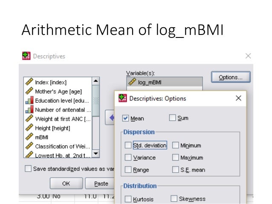Click the variable list scroll down arrow
272x204 pixels.
point(96,154)
